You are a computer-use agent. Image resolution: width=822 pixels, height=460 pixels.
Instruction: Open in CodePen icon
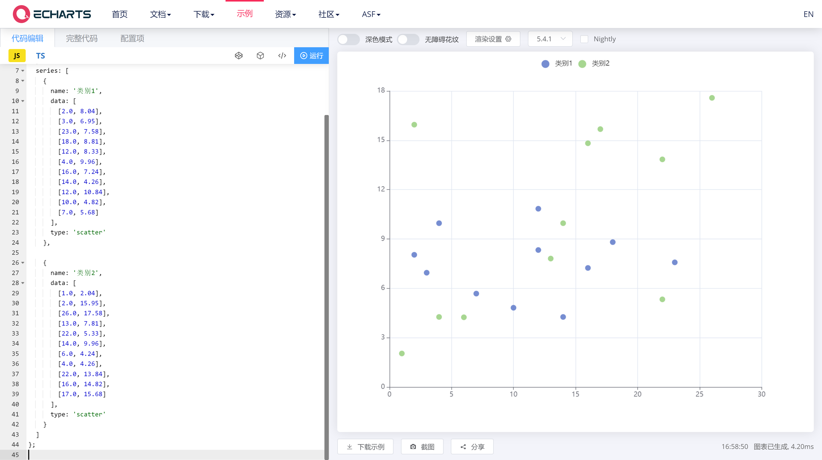[x=239, y=55]
